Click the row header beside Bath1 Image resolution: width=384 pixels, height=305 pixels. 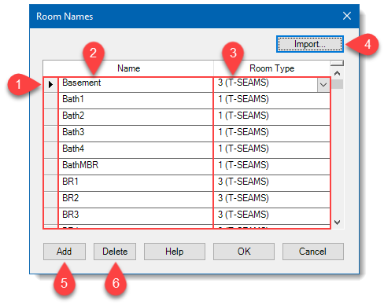tap(50, 101)
